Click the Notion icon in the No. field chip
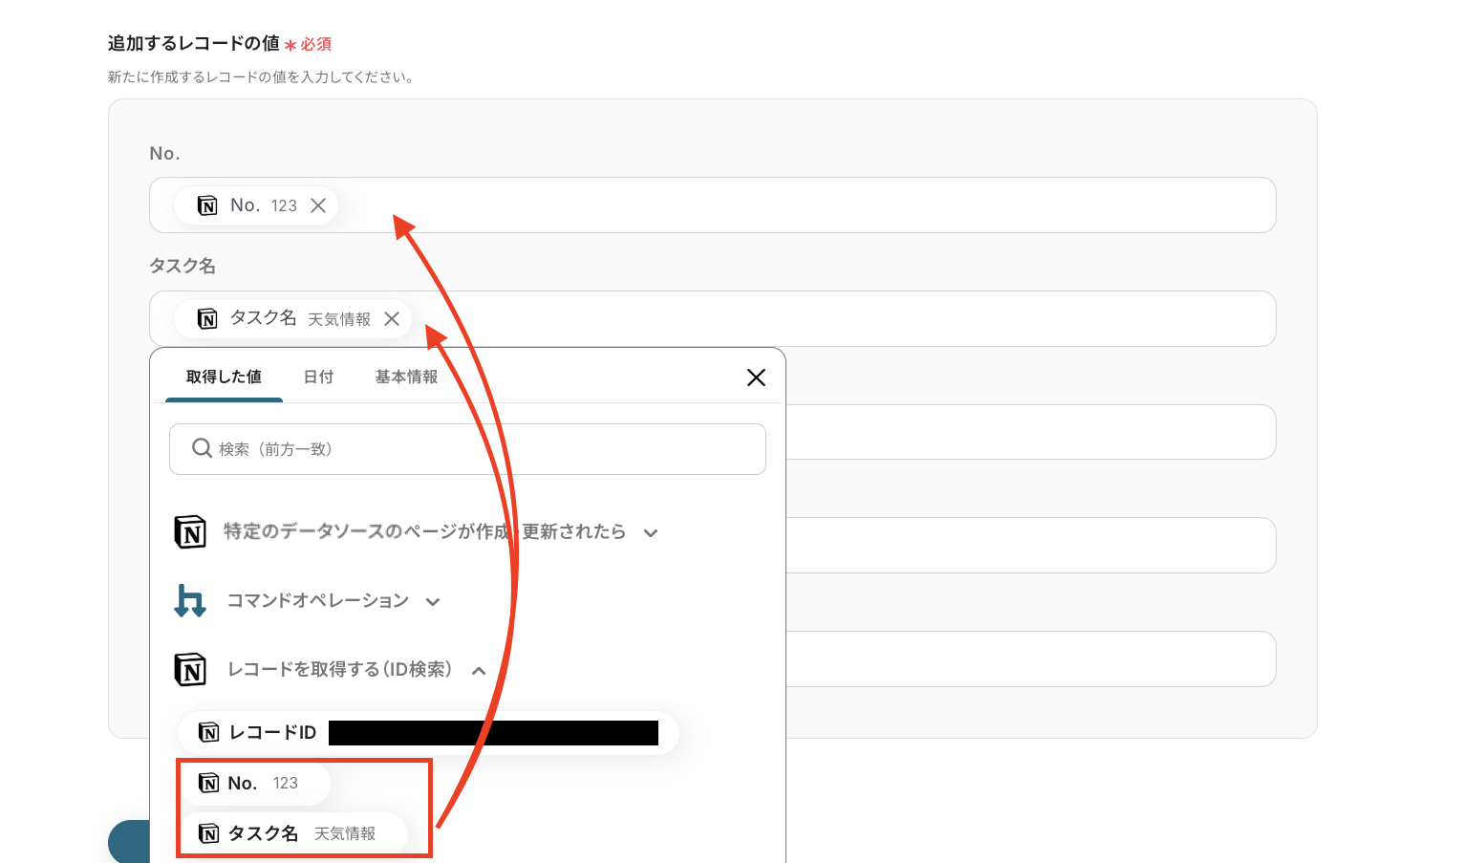This screenshot has height=863, width=1462. pyautogui.click(x=207, y=205)
